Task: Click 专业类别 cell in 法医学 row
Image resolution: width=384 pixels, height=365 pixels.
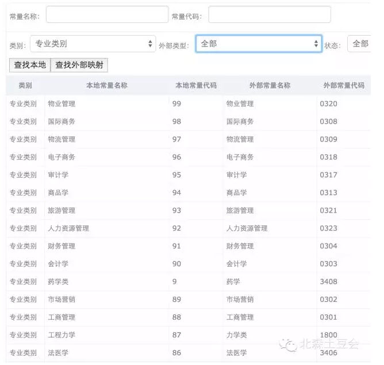Action: 23,353
